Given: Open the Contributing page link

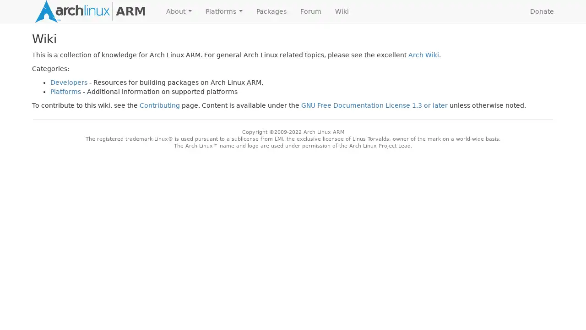Looking at the screenshot, I should tap(159, 105).
